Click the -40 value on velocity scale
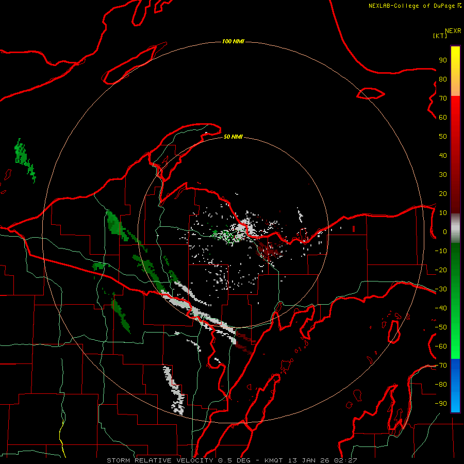464x464 pixels. pyautogui.click(x=441, y=308)
